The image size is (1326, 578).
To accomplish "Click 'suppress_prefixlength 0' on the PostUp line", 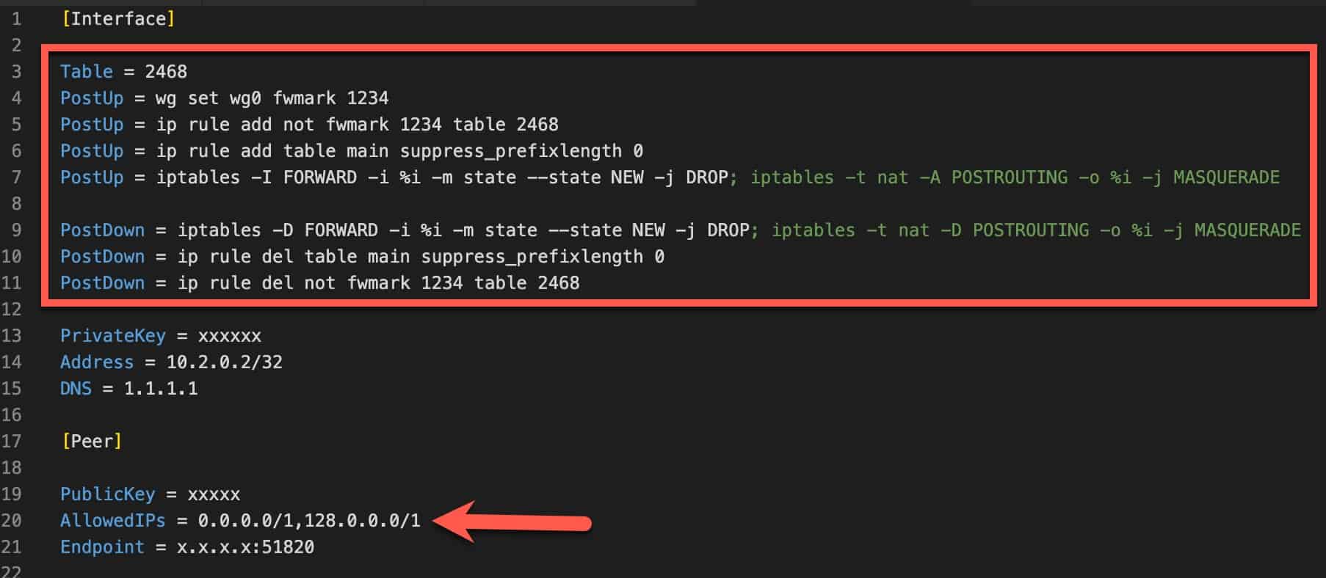I will pyautogui.click(x=521, y=151).
